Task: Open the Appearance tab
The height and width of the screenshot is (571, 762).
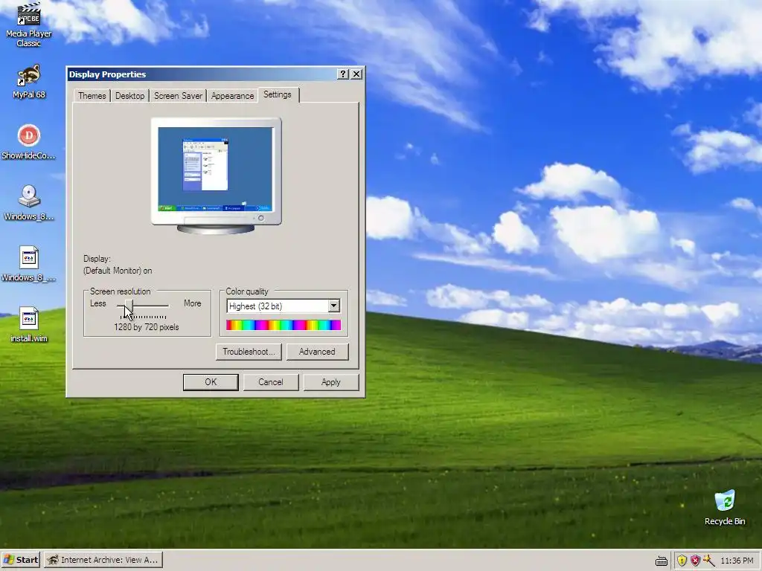Action: click(232, 96)
